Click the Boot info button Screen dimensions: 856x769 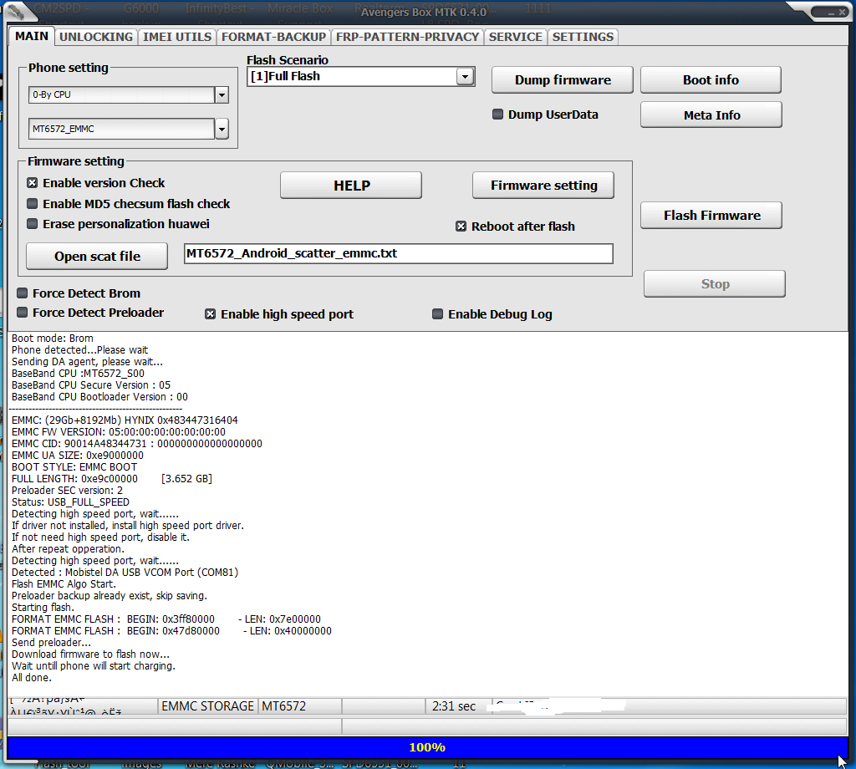pos(711,80)
